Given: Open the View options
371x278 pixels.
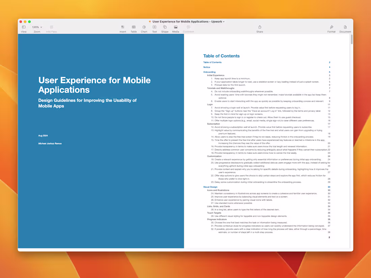Looking at the screenshot, I should (x=24, y=28).
